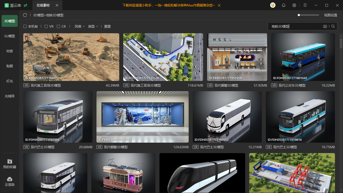Open the gantry crane site thumbnail
343x193 pixels.
point(292,173)
